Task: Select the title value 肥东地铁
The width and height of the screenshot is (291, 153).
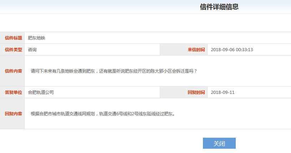Action: [37, 38]
